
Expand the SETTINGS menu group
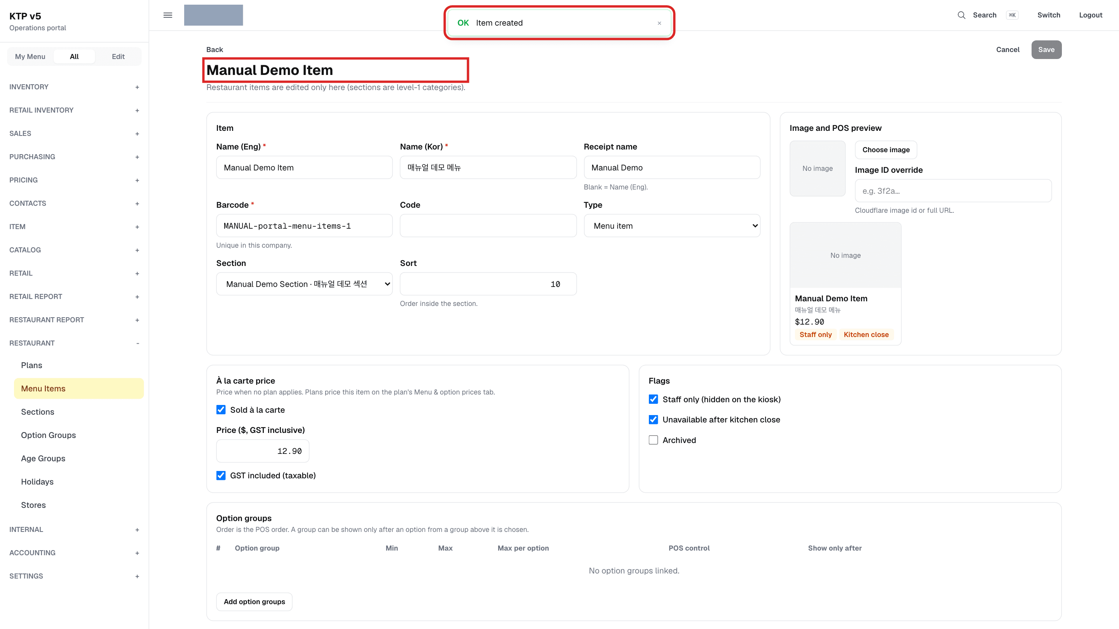coord(74,576)
